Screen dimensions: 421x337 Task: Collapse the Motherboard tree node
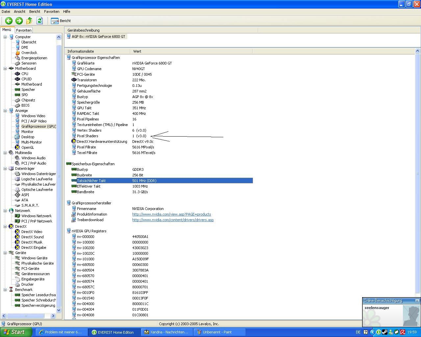click(5, 68)
